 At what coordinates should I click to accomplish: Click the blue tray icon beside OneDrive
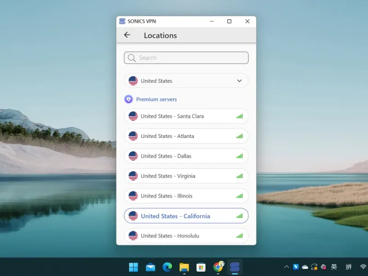(x=296, y=267)
